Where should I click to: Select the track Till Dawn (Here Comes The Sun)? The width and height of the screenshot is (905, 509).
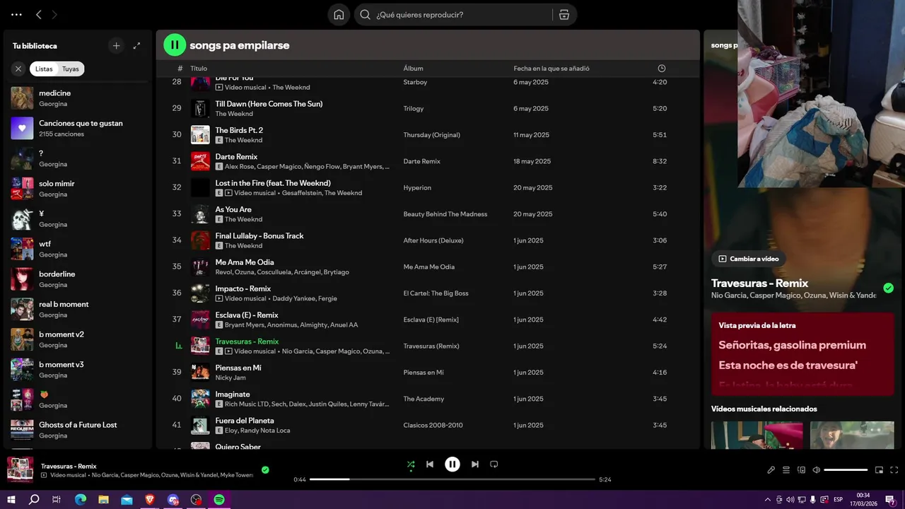pos(269,104)
